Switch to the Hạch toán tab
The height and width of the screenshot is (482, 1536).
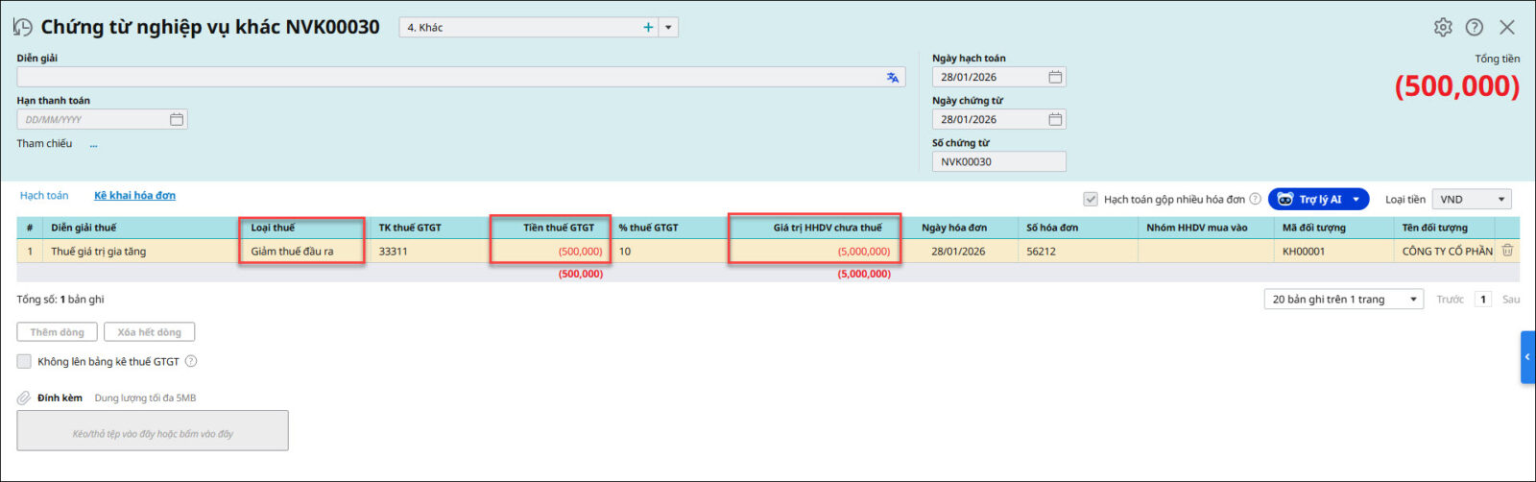point(44,196)
